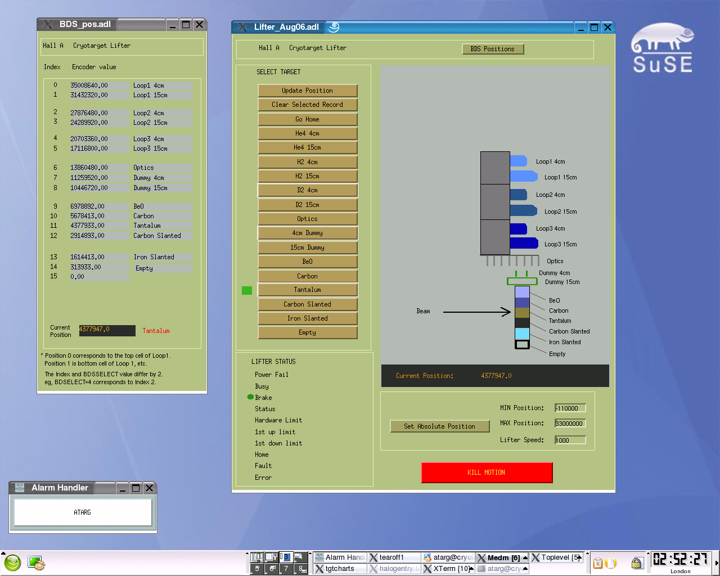Select D2 4cm target
The width and height of the screenshot is (720, 576).
pyautogui.click(x=308, y=190)
